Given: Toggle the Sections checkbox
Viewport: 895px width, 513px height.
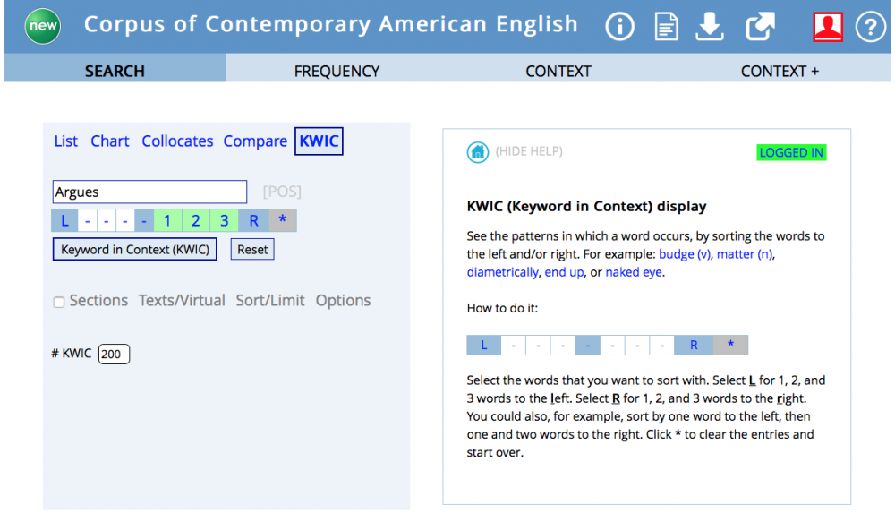Looking at the screenshot, I should 59,303.
